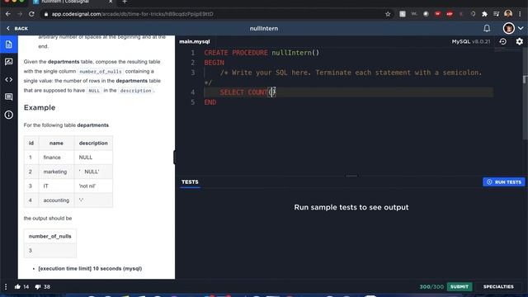Click the 'marketing' table cell
Viewport: 528px width, 297px height.
[55, 172]
